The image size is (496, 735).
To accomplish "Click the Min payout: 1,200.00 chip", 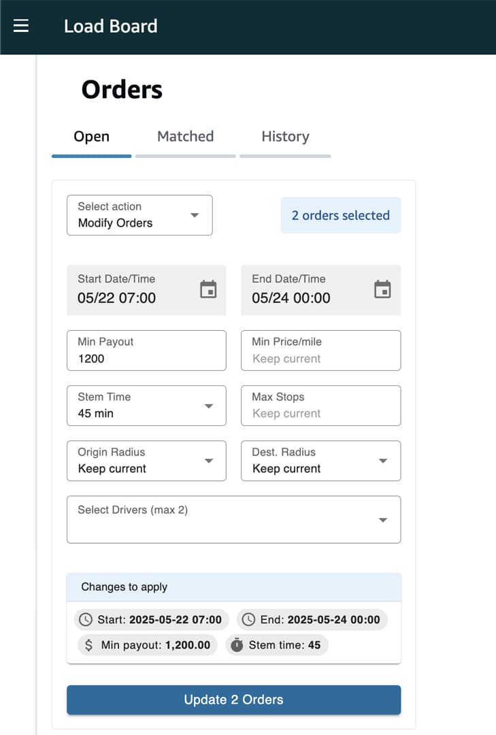I will click(148, 645).
